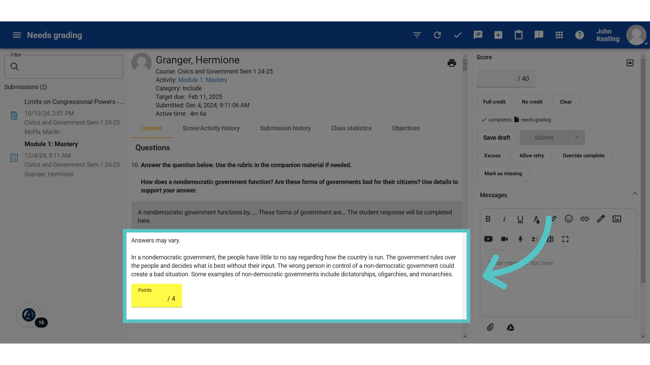Insert an emoji in the message

(x=569, y=219)
